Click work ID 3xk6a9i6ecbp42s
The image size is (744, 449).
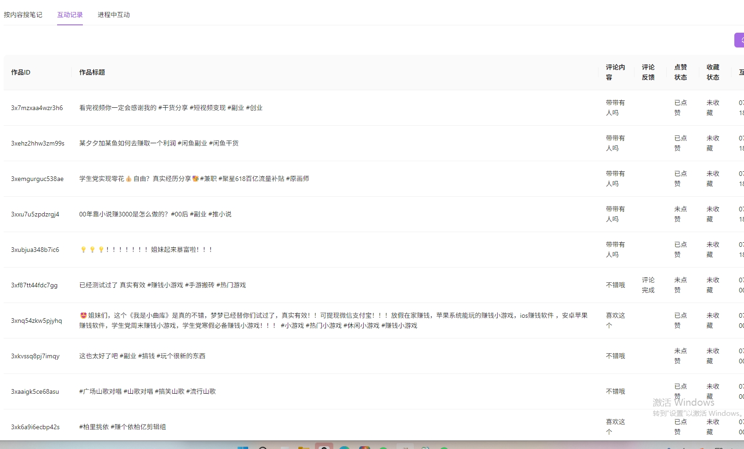pos(35,427)
